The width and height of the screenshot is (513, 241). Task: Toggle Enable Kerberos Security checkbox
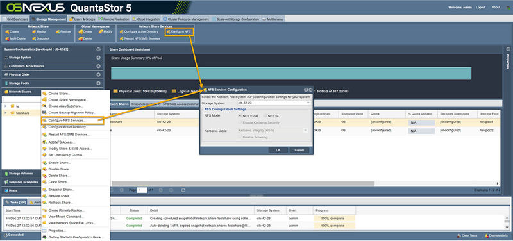240,122
